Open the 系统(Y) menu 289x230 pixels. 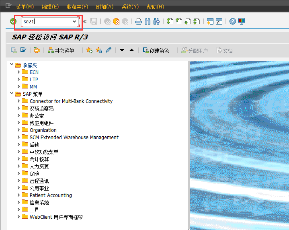(130, 7)
